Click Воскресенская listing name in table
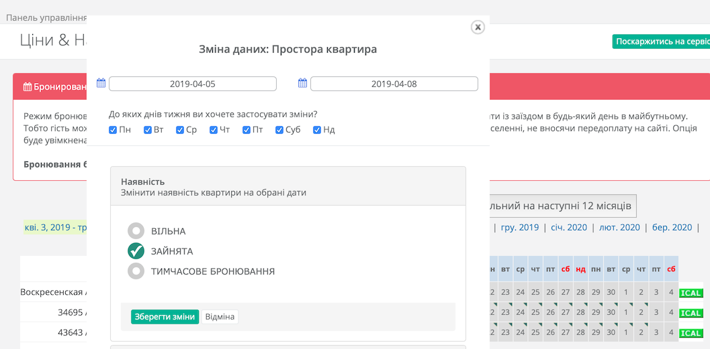The width and height of the screenshot is (710, 349). coord(54,292)
